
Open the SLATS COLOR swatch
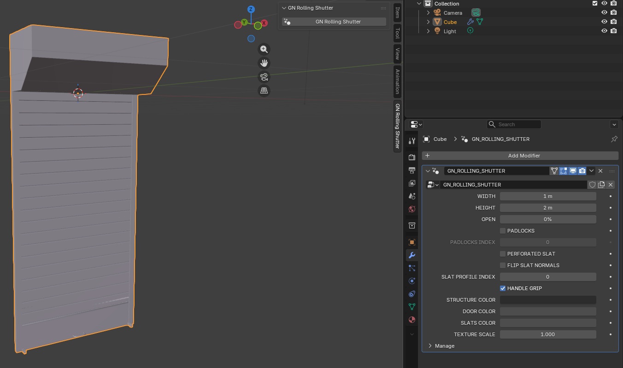point(548,323)
